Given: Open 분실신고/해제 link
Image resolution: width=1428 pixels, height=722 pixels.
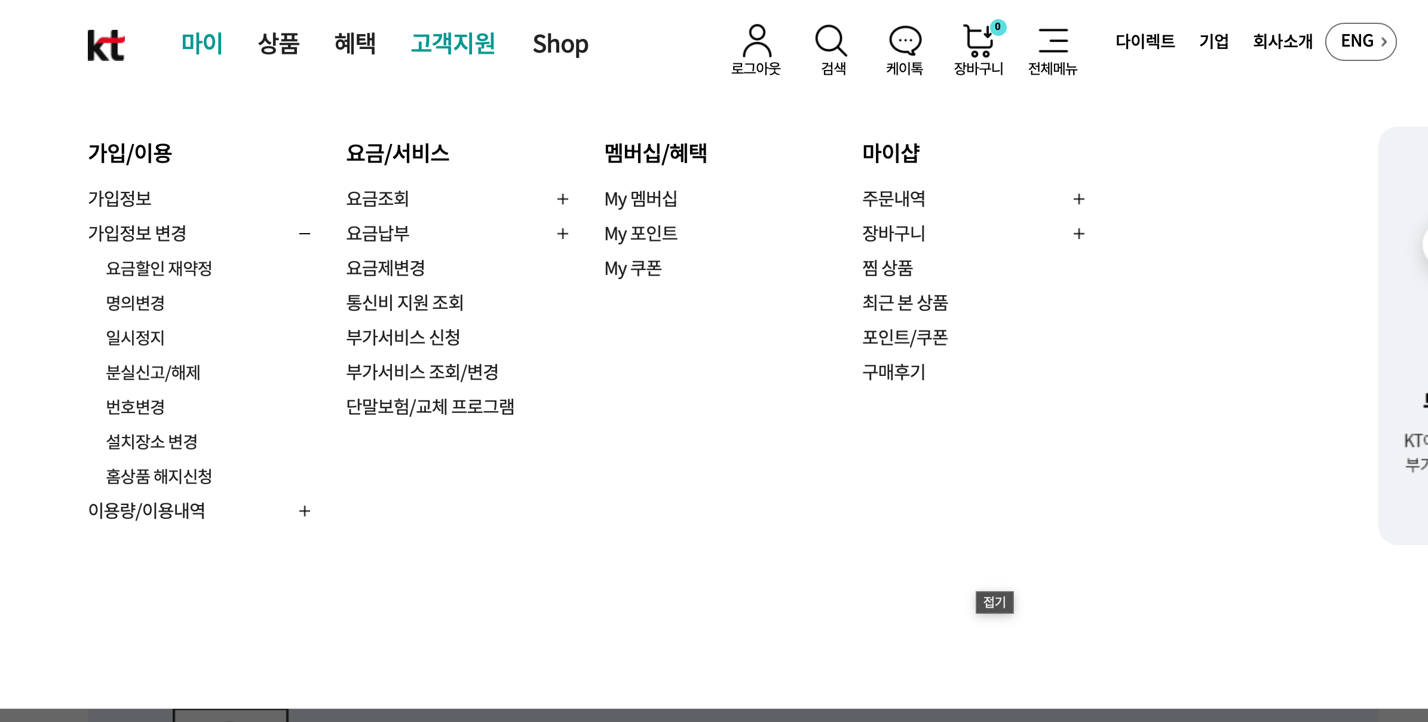Looking at the screenshot, I should (x=153, y=372).
